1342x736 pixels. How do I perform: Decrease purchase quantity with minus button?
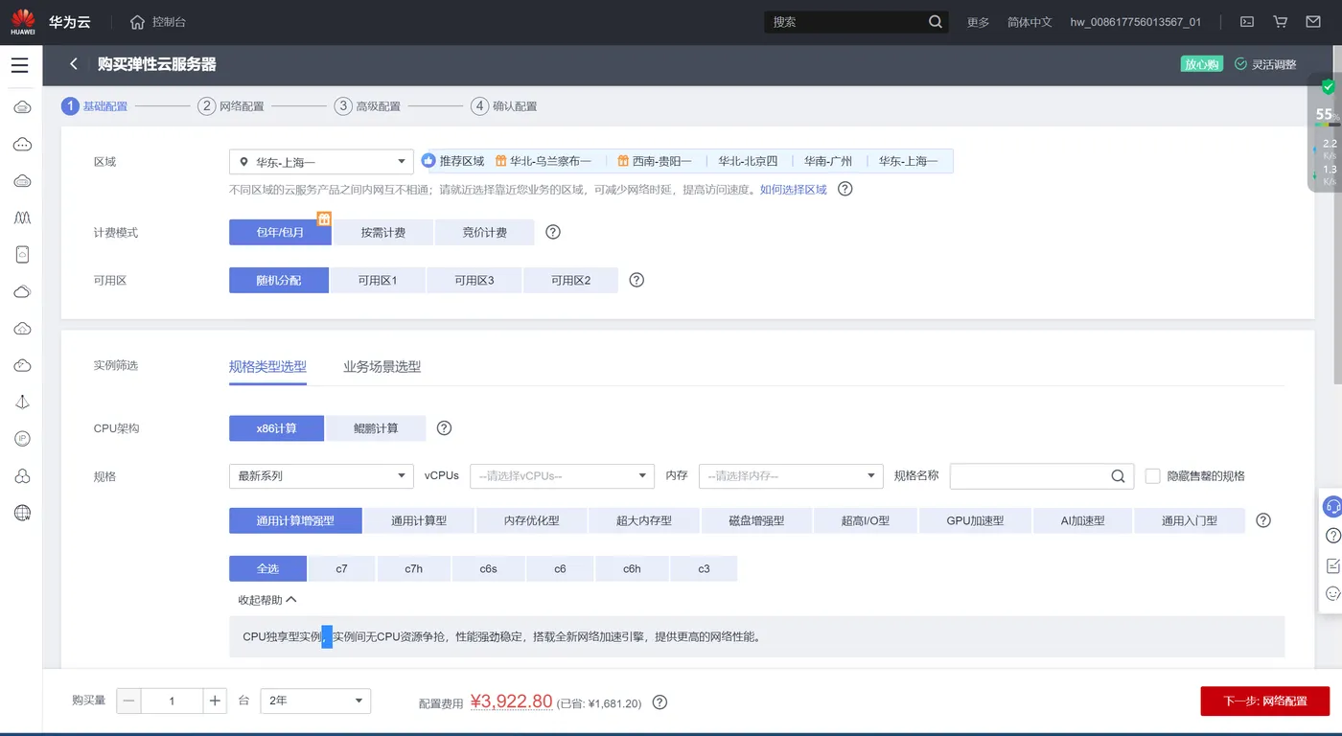(129, 701)
